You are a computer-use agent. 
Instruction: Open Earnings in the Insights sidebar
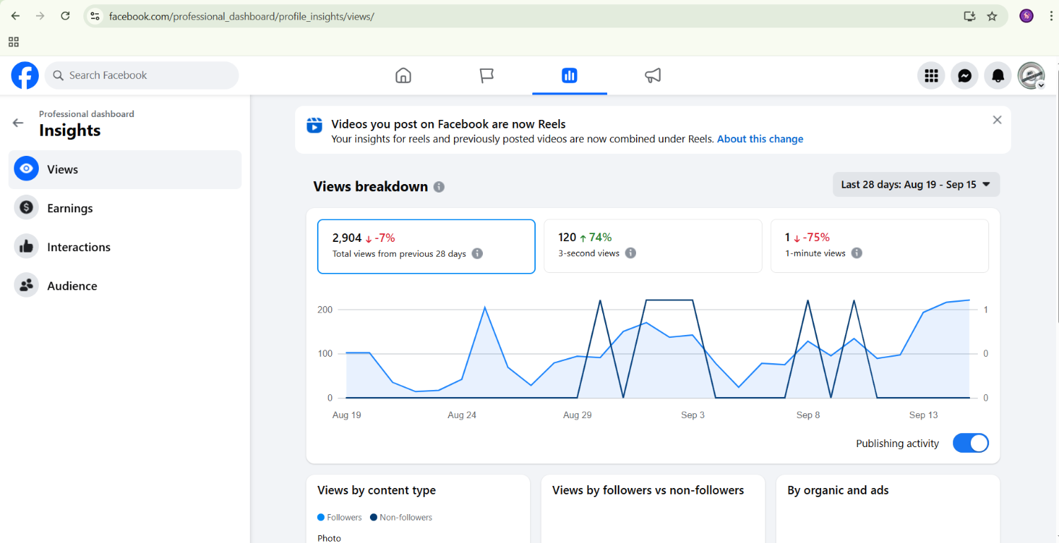pyautogui.click(x=70, y=208)
